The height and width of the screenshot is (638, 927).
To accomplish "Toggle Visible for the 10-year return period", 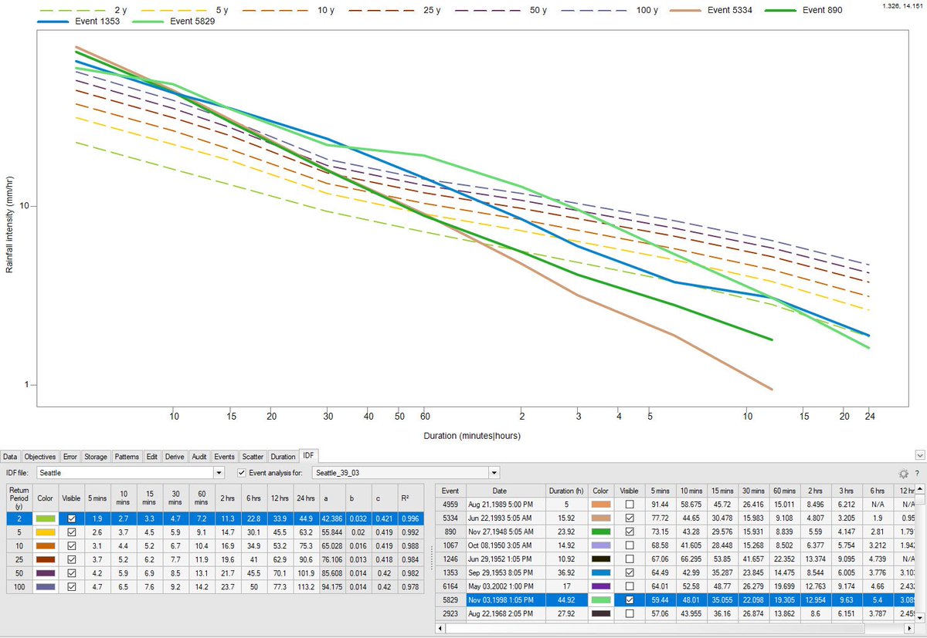I will [x=71, y=546].
